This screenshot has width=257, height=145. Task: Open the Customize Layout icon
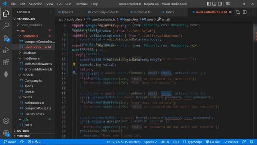tap(228, 4)
